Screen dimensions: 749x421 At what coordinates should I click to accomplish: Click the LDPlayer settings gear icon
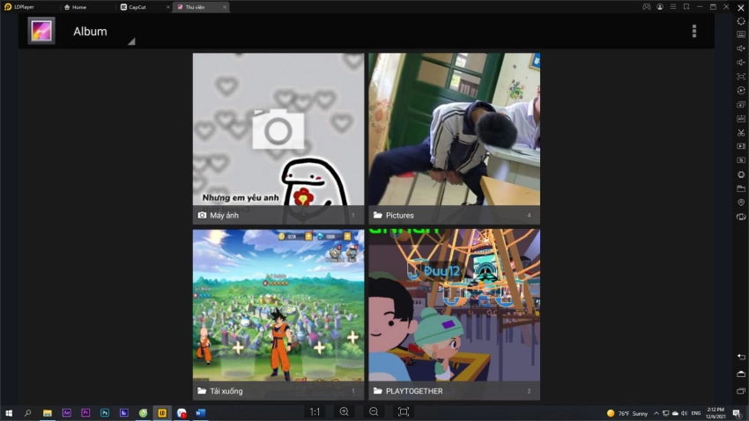pyautogui.click(x=741, y=21)
